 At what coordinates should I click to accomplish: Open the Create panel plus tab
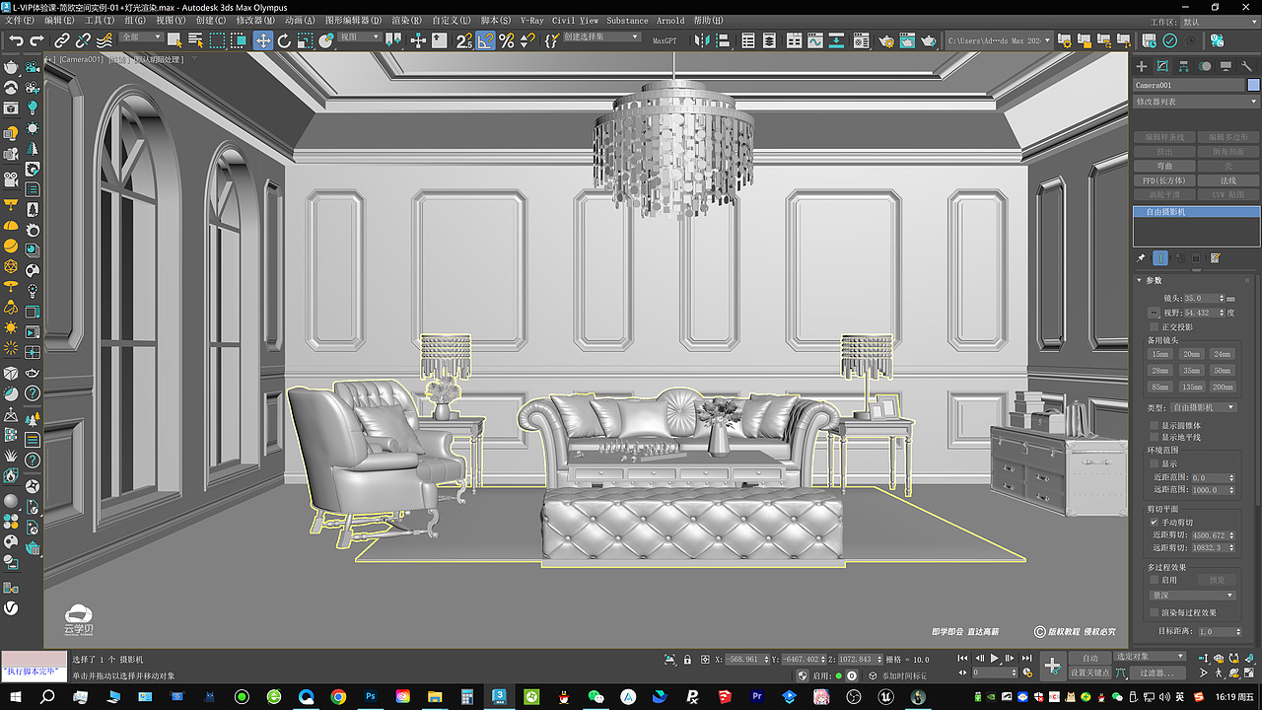(1142, 66)
